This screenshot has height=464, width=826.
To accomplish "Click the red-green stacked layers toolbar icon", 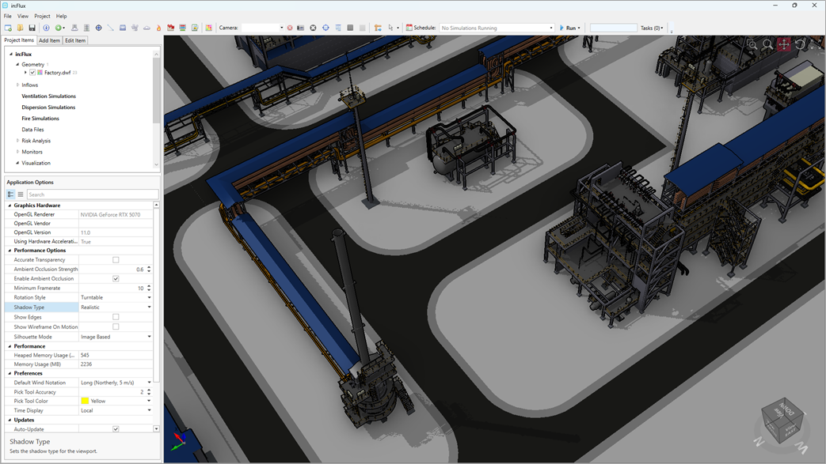I will (x=183, y=28).
